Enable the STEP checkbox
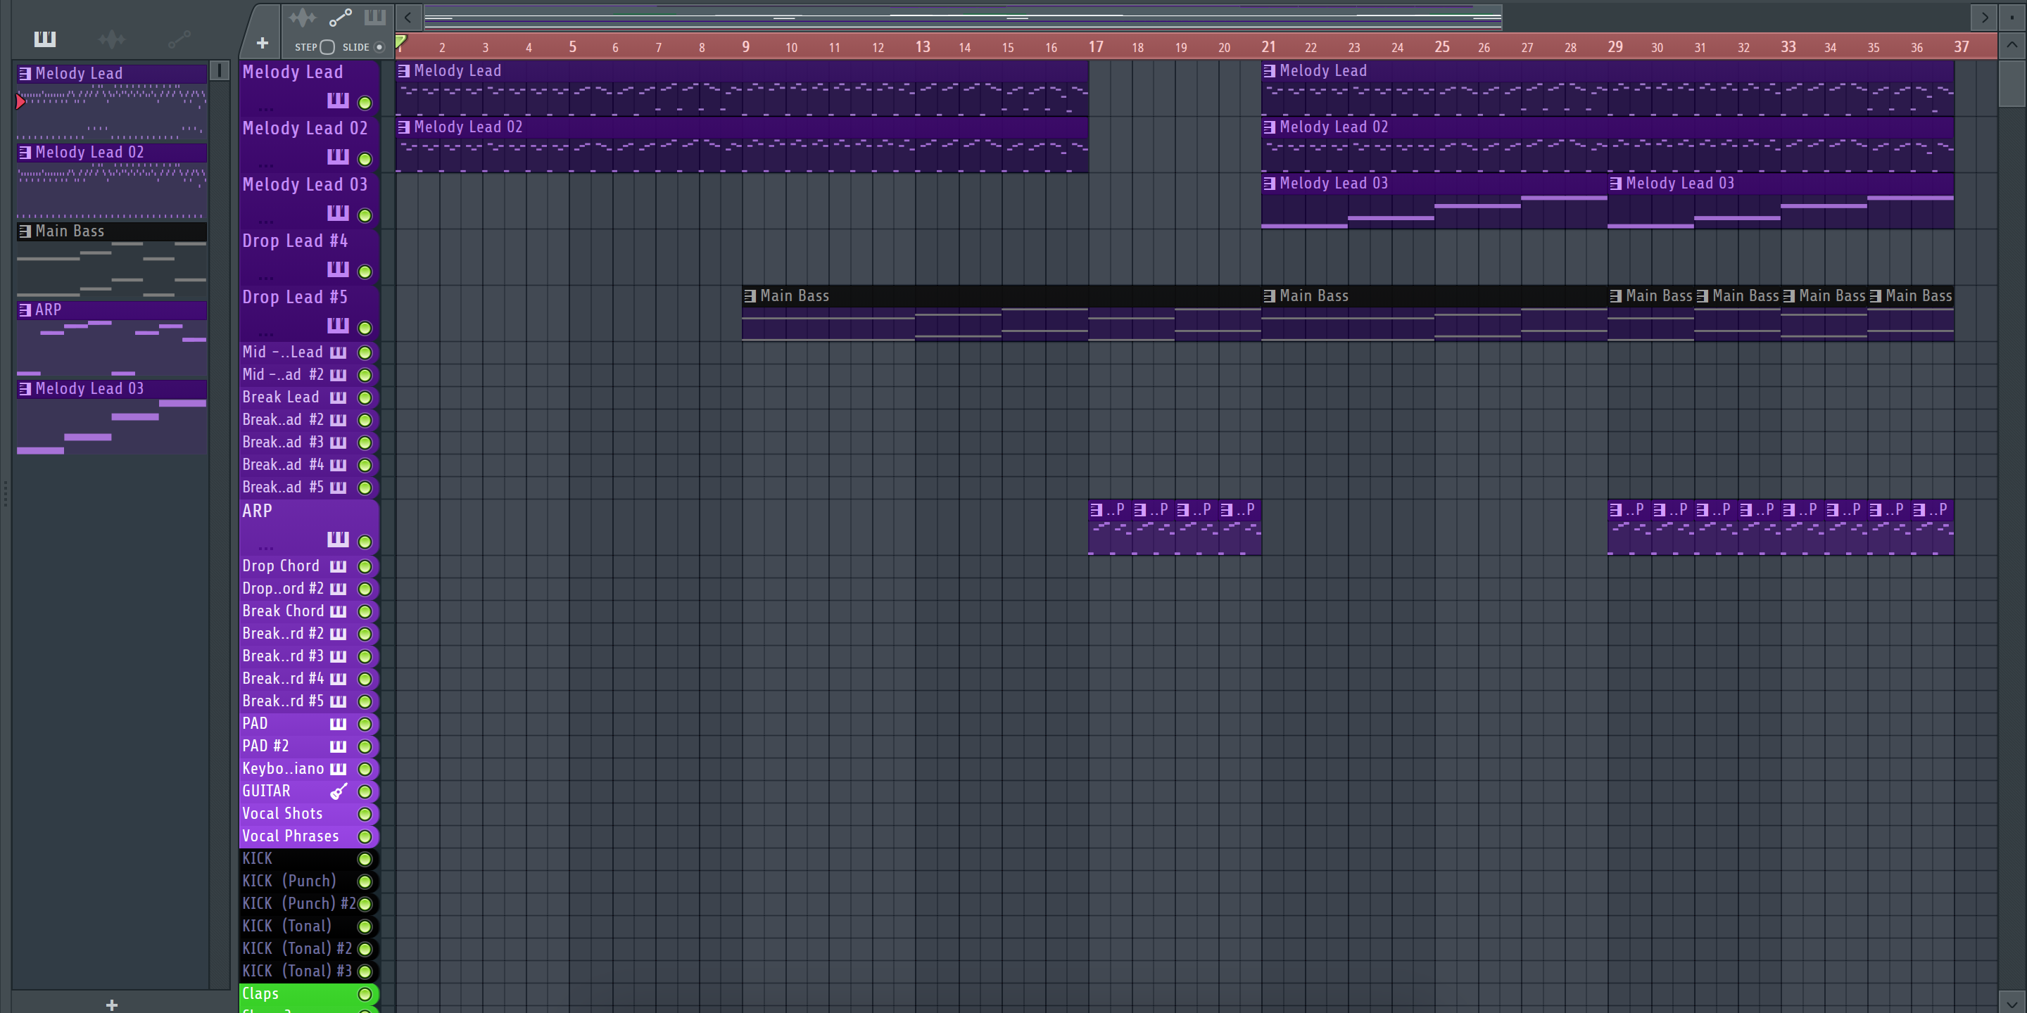The height and width of the screenshot is (1013, 2027). pos(327,47)
